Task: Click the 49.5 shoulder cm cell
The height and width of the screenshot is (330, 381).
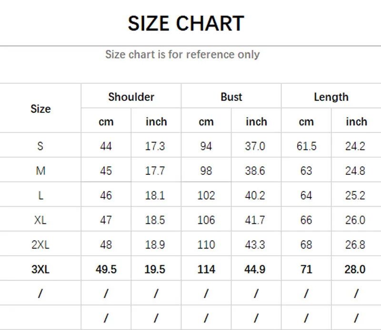Action: coord(106,269)
